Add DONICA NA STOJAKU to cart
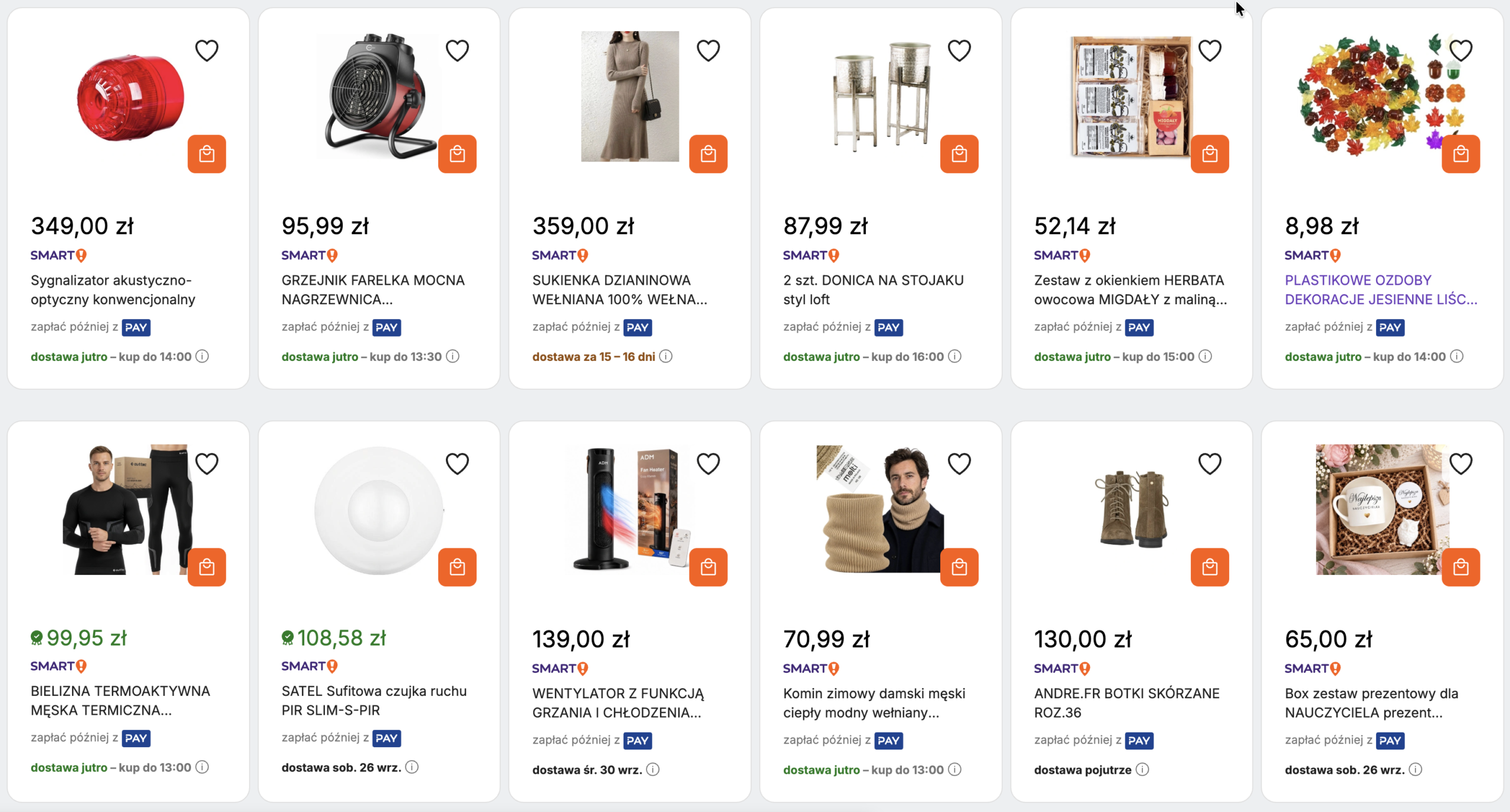The image size is (1510, 812). pos(959,154)
